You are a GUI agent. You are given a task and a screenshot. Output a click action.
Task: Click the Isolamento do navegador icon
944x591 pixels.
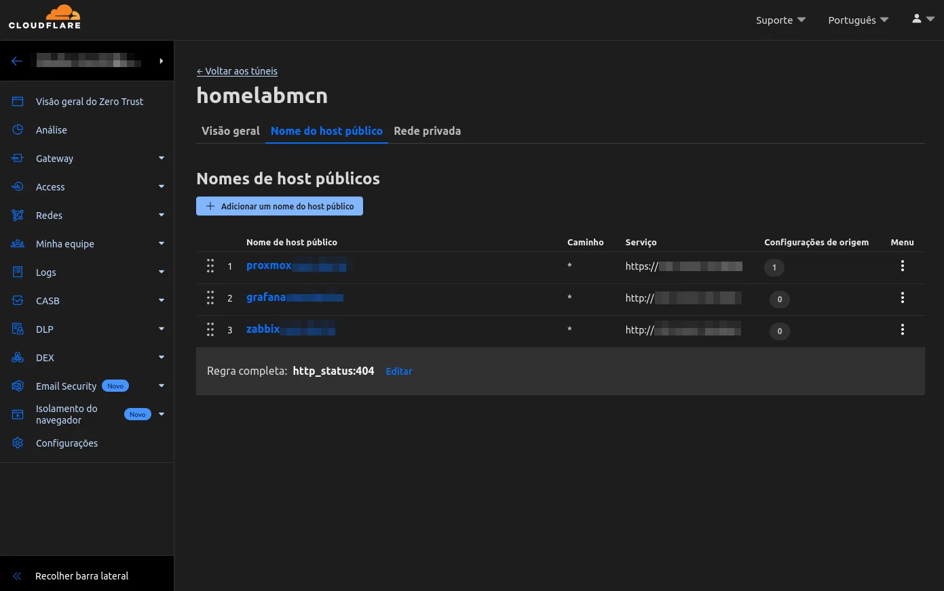pos(18,414)
